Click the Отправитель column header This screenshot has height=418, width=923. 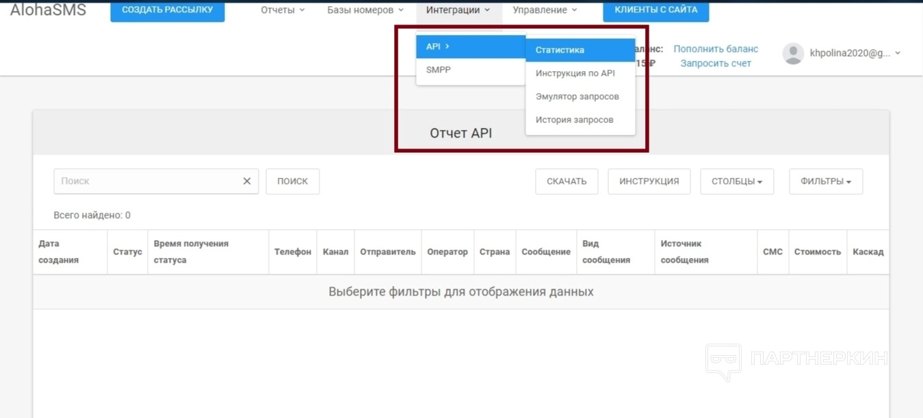pos(388,252)
